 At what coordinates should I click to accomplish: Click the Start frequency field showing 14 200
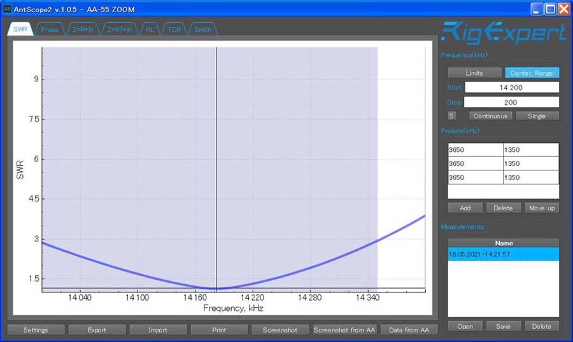pyautogui.click(x=512, y=88)
